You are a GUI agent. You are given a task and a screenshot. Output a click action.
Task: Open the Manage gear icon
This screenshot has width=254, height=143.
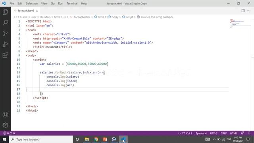pyautogui.click(x=5, y=125)
